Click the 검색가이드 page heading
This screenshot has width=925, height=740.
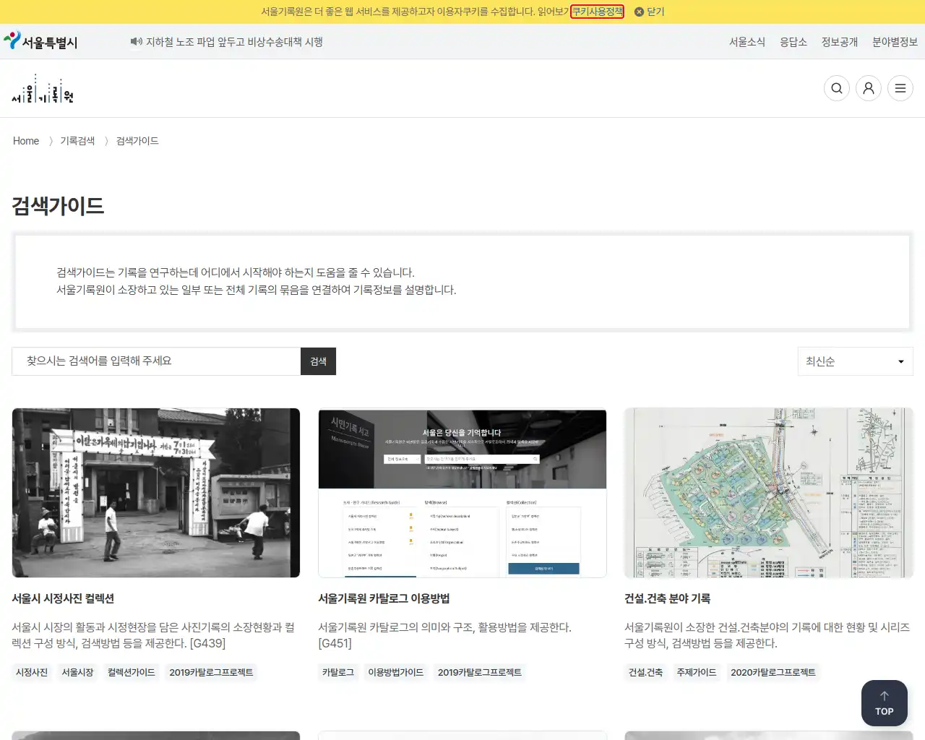point(58,206)
